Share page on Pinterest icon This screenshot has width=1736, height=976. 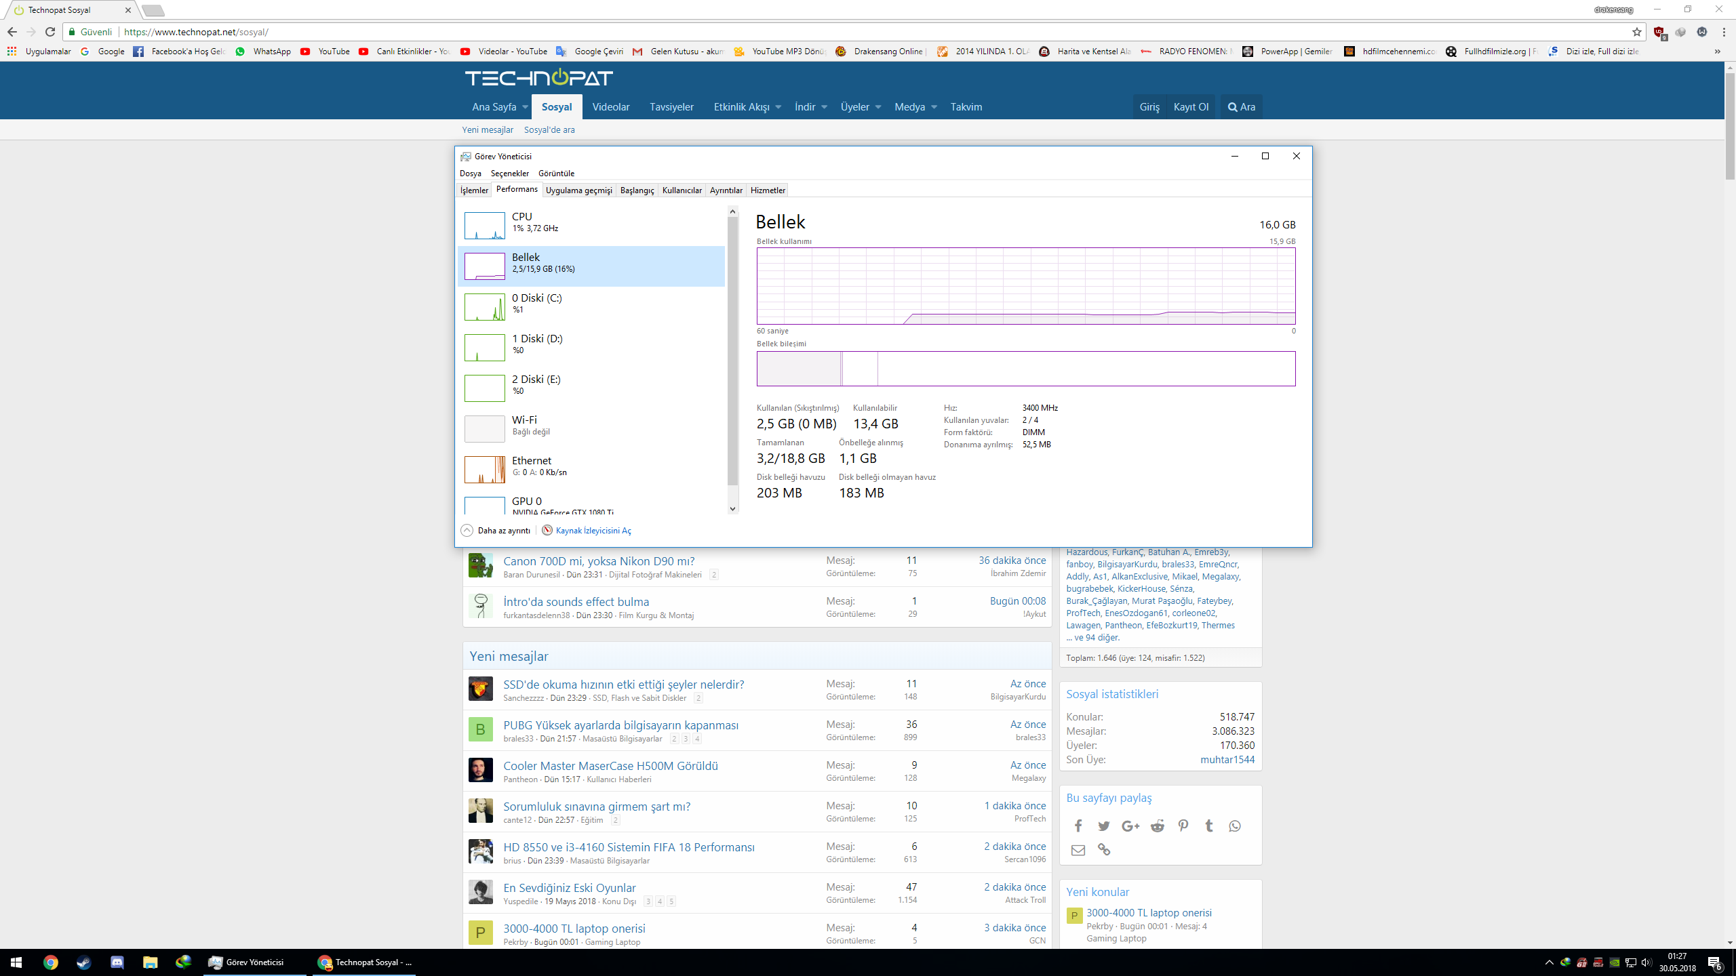(1183, 826)
